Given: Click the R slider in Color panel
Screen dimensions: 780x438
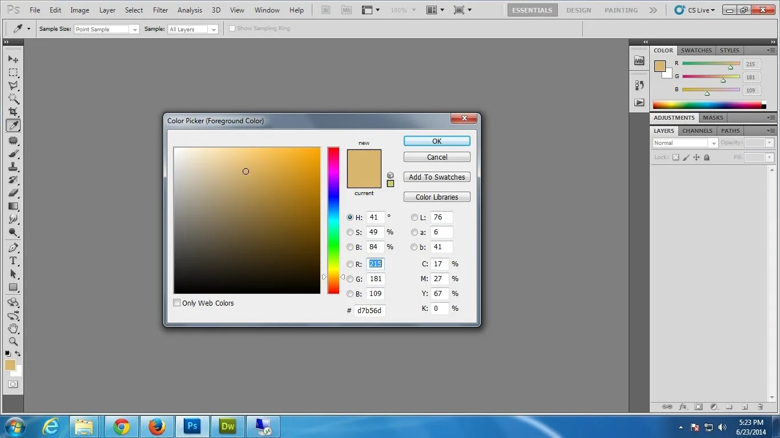Looking at the screenshot, I should click(x=711, y=63).
